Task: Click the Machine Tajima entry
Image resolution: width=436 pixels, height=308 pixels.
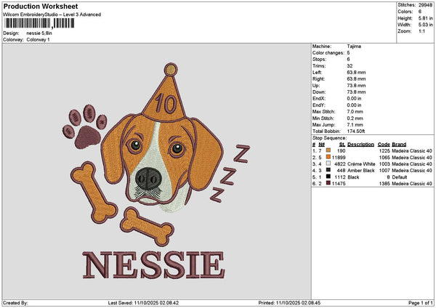Action: [355, 46]
